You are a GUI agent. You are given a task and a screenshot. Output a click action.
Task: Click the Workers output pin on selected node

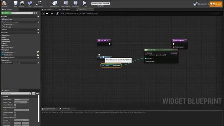click(119, 65)
